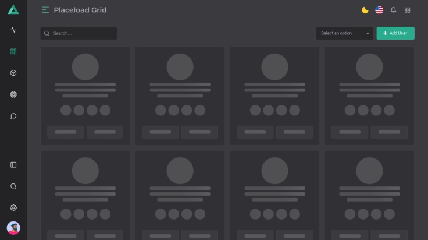The height and width of the screenshot is (240, 428).
Task: Open the CPU chip sidebar icon
Action: 13,94
